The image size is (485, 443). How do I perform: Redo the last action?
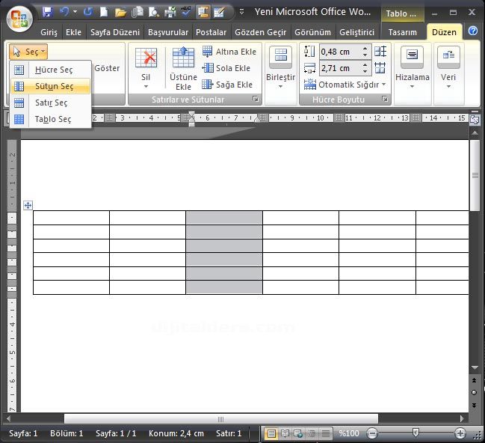point(88,12)
